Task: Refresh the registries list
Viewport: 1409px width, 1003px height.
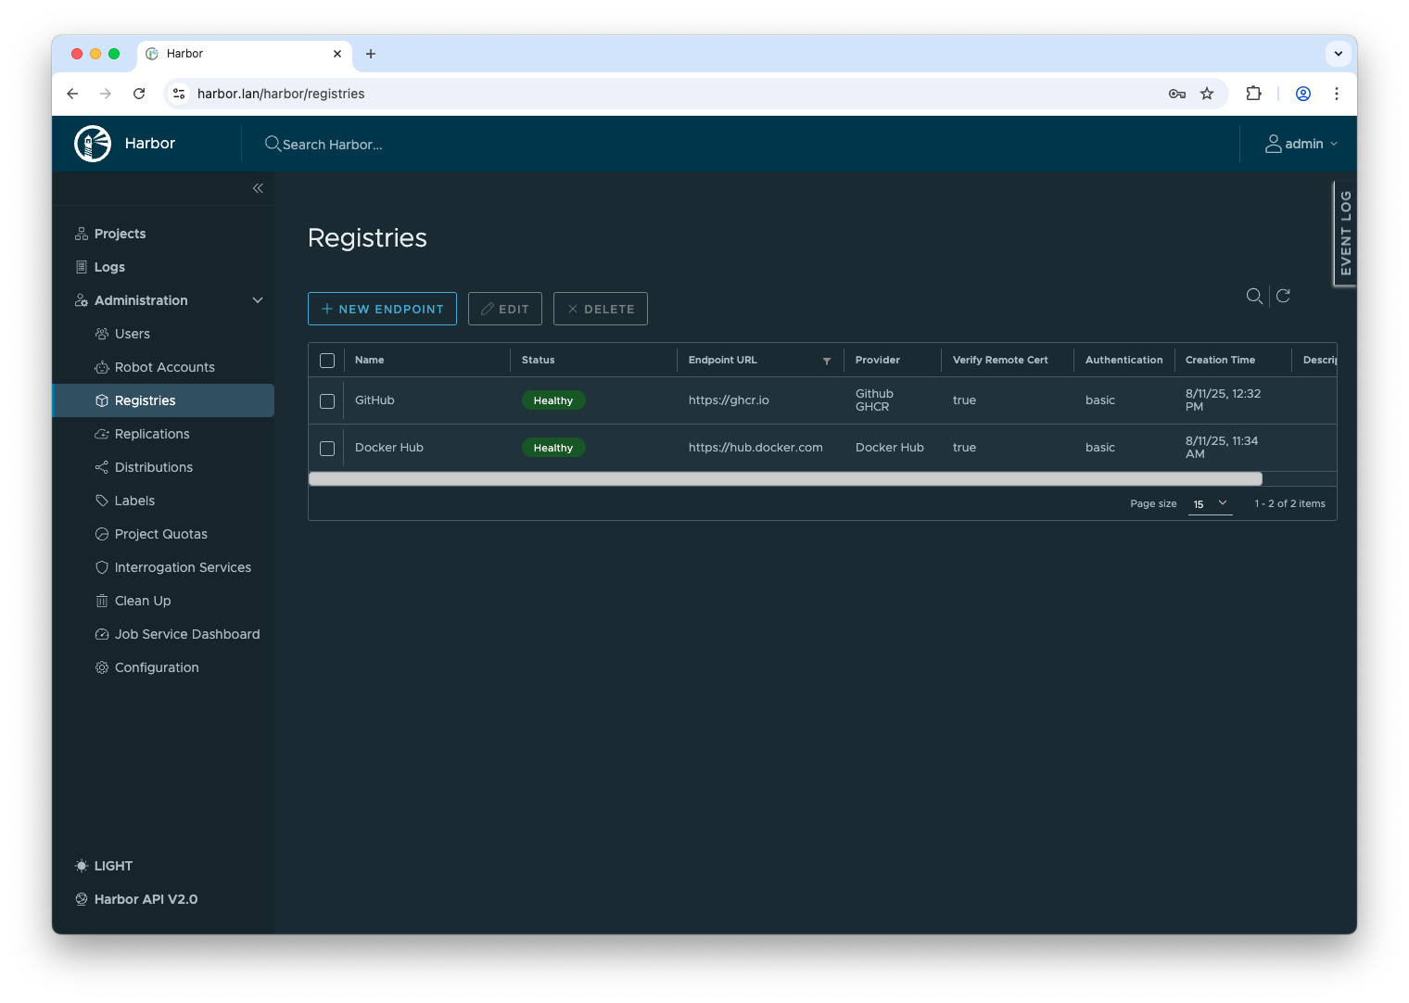Action: [x=1284, y=296]
